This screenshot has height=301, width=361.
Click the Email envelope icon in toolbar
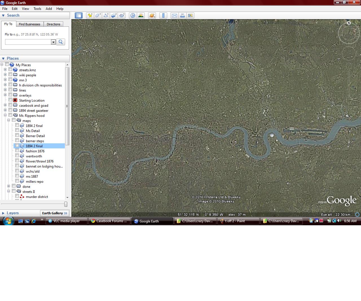175,15
